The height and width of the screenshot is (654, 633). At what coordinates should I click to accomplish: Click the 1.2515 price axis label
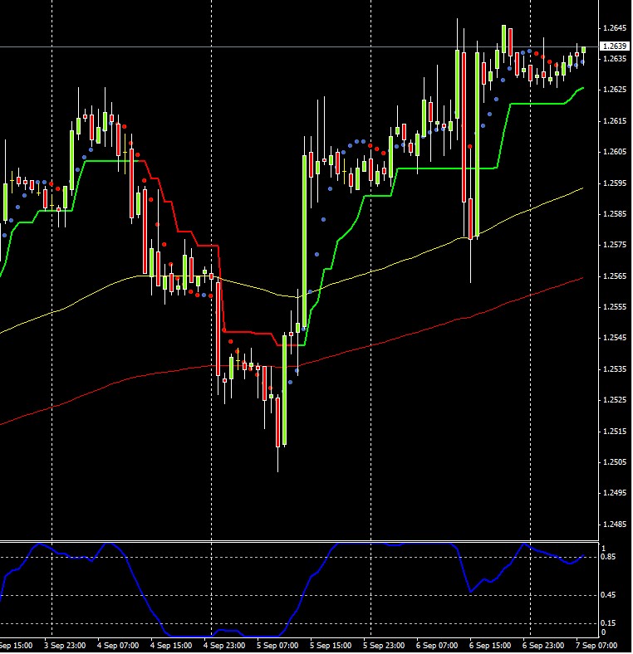[x=615, y=432]
